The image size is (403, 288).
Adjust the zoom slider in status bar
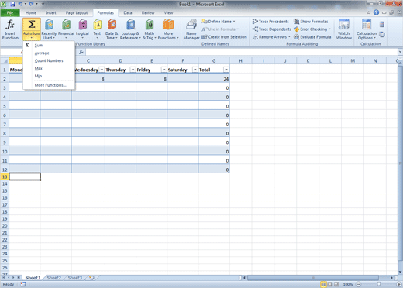(379, 284)
